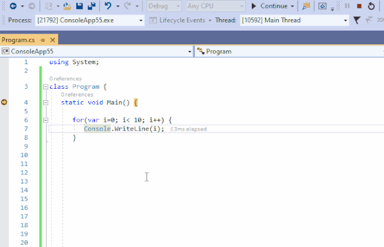
Task: Collapse the Main method outlining block
Action: pos(46,103)
